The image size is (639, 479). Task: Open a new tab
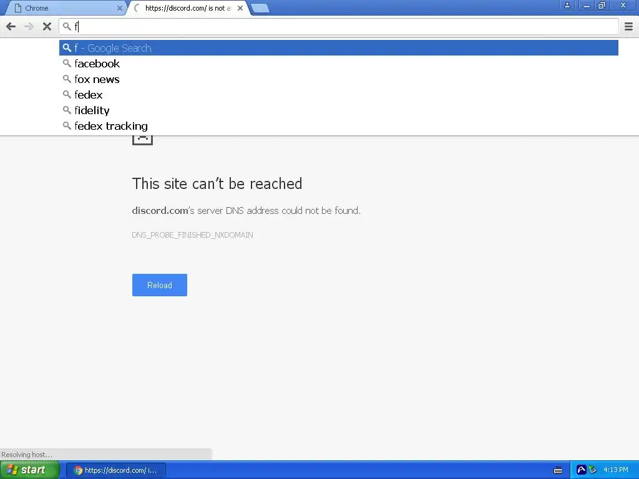coord(260,8)
